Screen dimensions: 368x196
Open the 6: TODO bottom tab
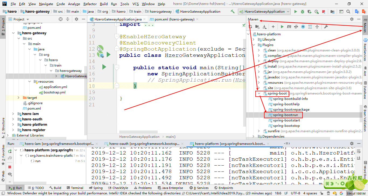36,188
